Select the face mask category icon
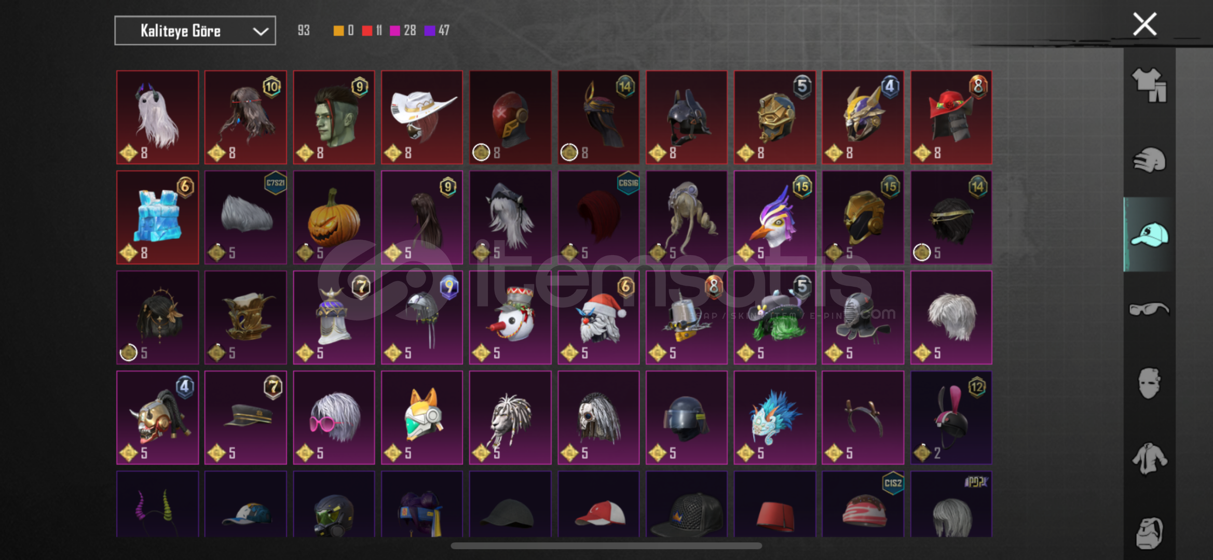The width and height of the screenshot is (1213, 560). click(x=1149, y=384)
